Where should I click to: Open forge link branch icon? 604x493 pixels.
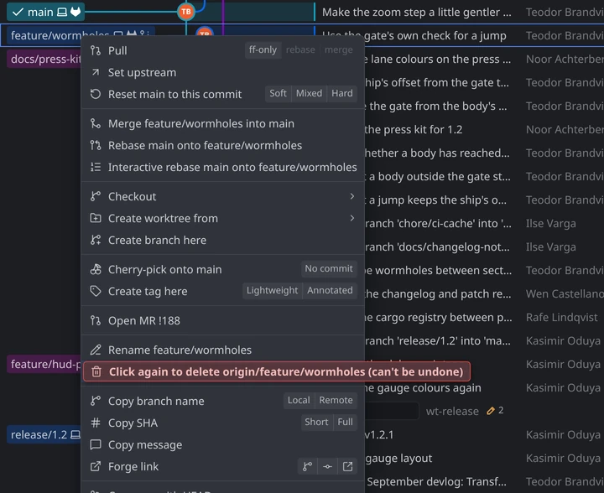[307, 467]
